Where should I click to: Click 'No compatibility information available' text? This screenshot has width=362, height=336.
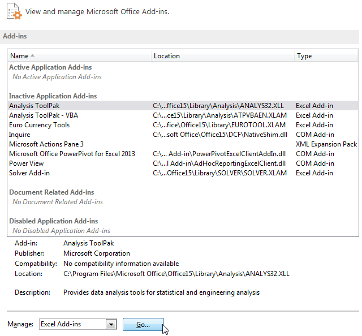(121, 264)
